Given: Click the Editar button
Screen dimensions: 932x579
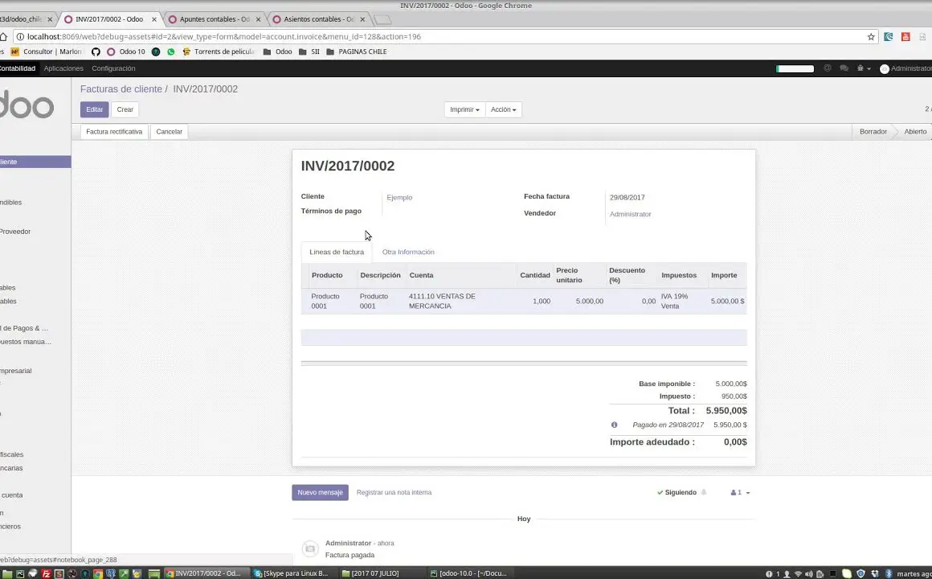Looking at the screenshot, I should pos(94,109).
